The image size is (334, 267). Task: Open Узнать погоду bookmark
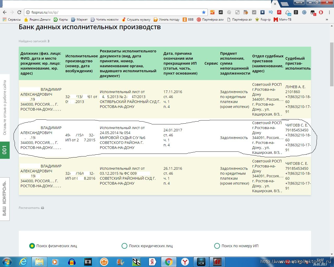point(166,20)
